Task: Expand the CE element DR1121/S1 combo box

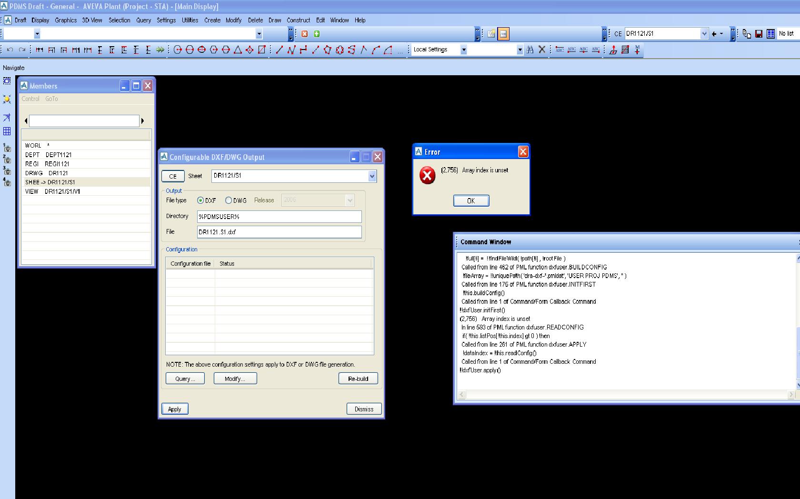Action: pyautogui.click(x=704, y=34)
